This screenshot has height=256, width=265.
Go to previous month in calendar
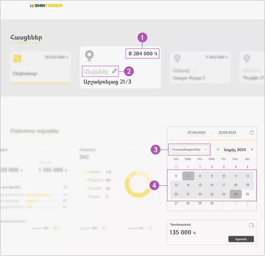click(218, 149)
